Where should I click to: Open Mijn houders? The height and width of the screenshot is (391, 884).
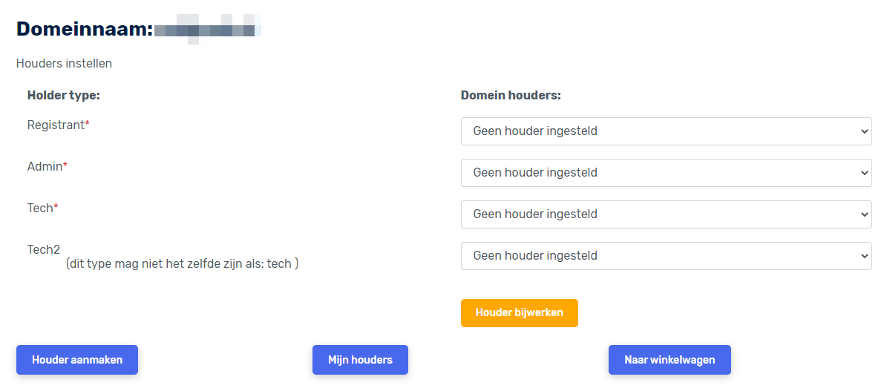[360, 360]
